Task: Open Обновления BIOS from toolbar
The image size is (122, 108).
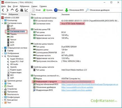Action: coord(74,10)
